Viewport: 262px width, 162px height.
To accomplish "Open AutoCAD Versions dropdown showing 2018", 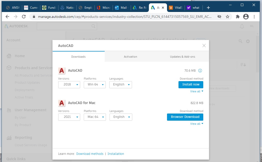I will [x=69, y=84].
